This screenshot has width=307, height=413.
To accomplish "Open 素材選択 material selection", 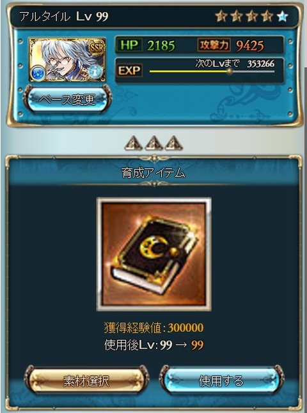I will click(86, 381).
